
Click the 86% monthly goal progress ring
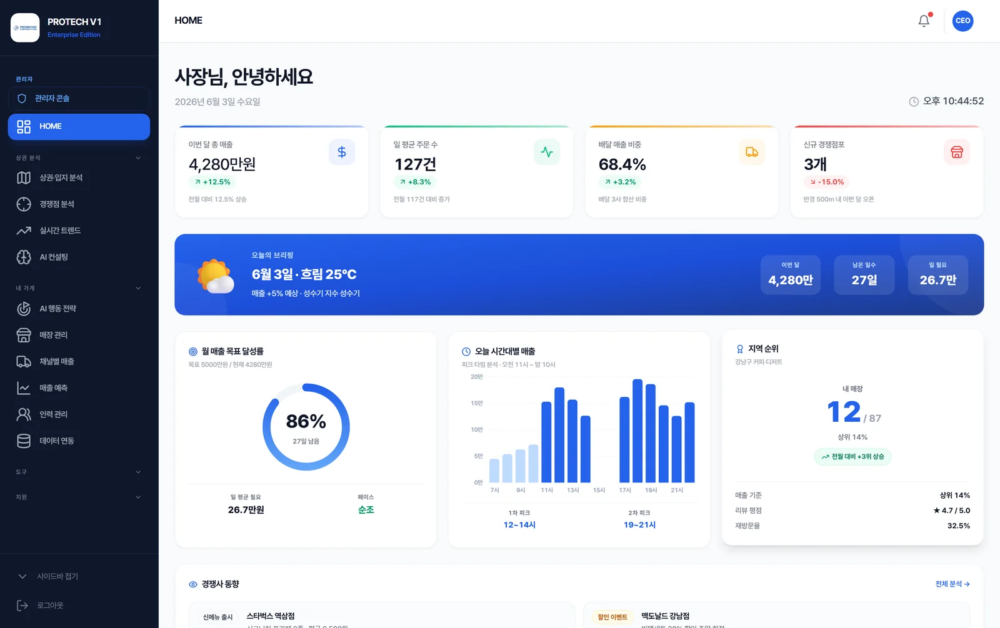click(306, 427)
